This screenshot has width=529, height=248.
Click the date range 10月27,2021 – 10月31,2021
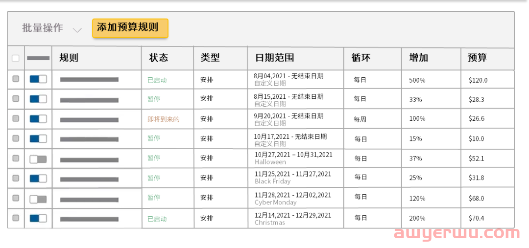tap(293, 155)
